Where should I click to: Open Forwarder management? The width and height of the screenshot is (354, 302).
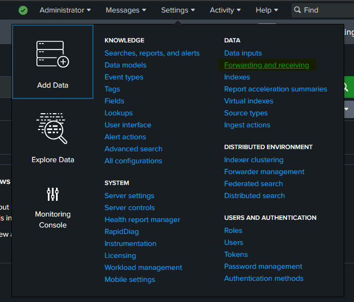point(264,171)
